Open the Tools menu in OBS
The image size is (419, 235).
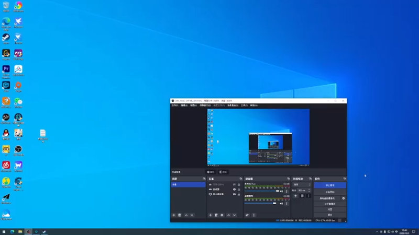(x=244, y=105)
